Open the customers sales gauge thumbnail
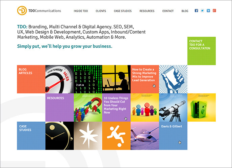232x168 pixels. pos(59,79)
